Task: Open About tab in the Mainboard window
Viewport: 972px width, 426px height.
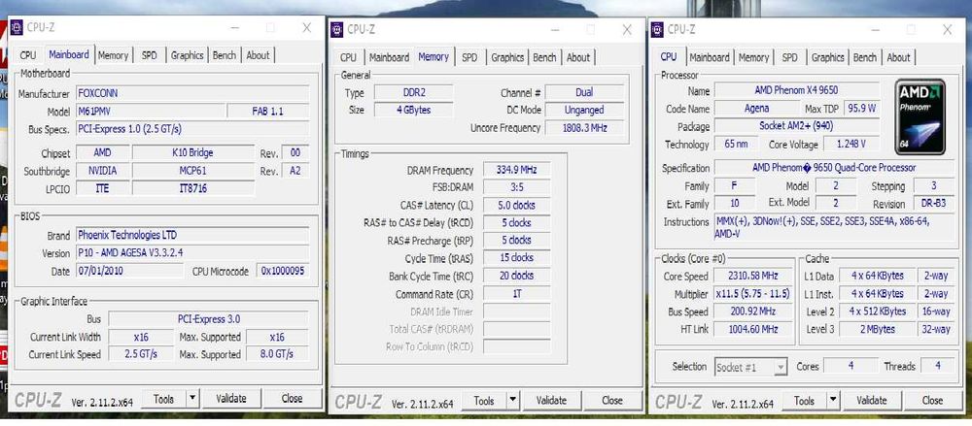Action: point(258,55)
